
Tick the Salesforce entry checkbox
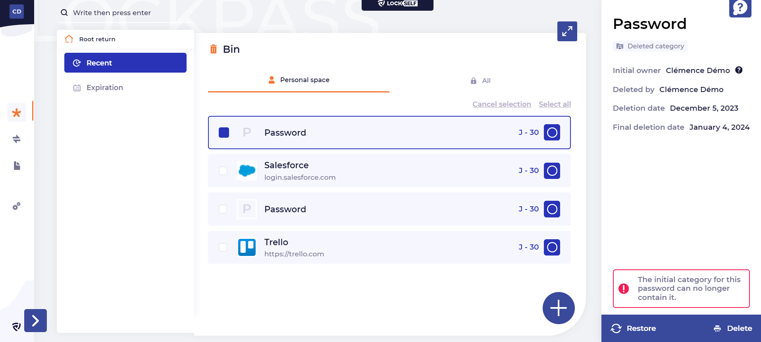tap(223, 171)
